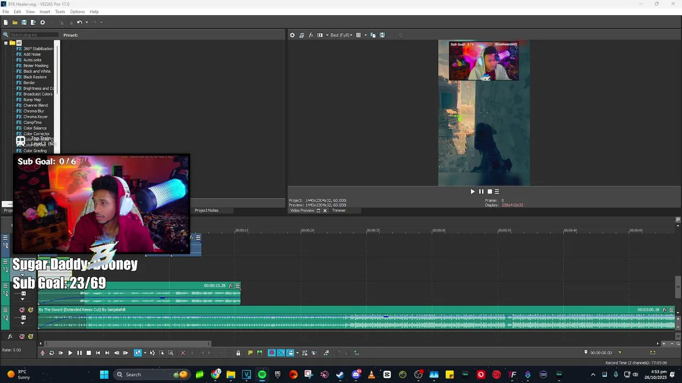682x383 pixels.
Task: Open Video Output FX in preview toolbar
Action: click(x=311, y=35)
